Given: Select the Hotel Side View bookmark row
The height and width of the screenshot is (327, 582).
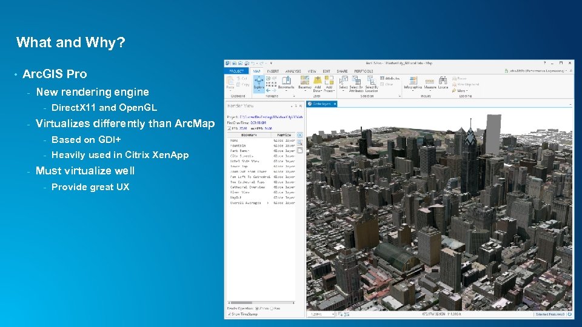Looking at the screenshot, I should pos(261,161).
